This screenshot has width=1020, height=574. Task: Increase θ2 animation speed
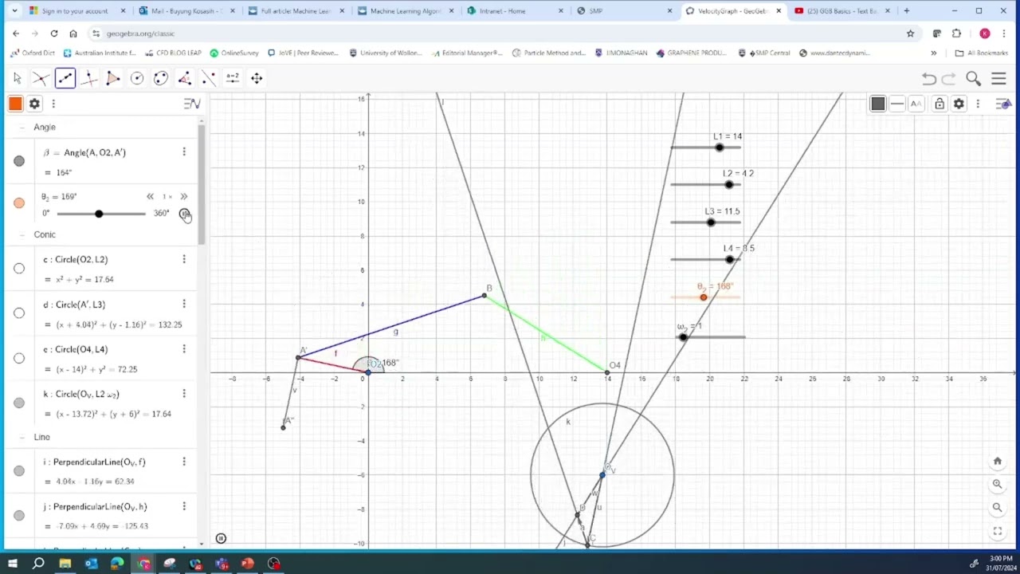pyautogui.click(x=184, y=197)
